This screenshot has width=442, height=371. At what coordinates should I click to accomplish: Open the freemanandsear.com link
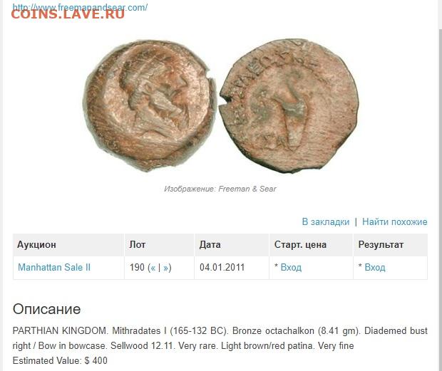point(80,6)
